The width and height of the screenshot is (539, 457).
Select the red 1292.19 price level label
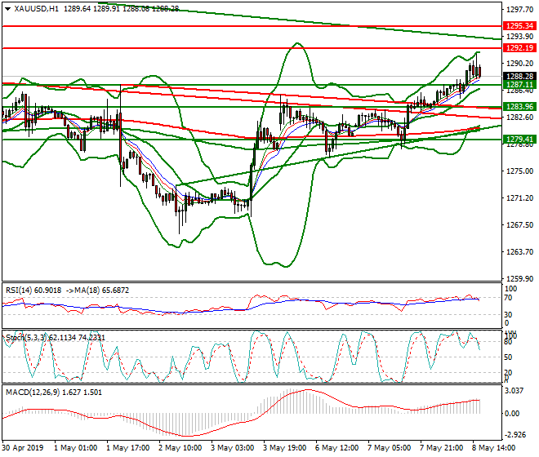519,48
